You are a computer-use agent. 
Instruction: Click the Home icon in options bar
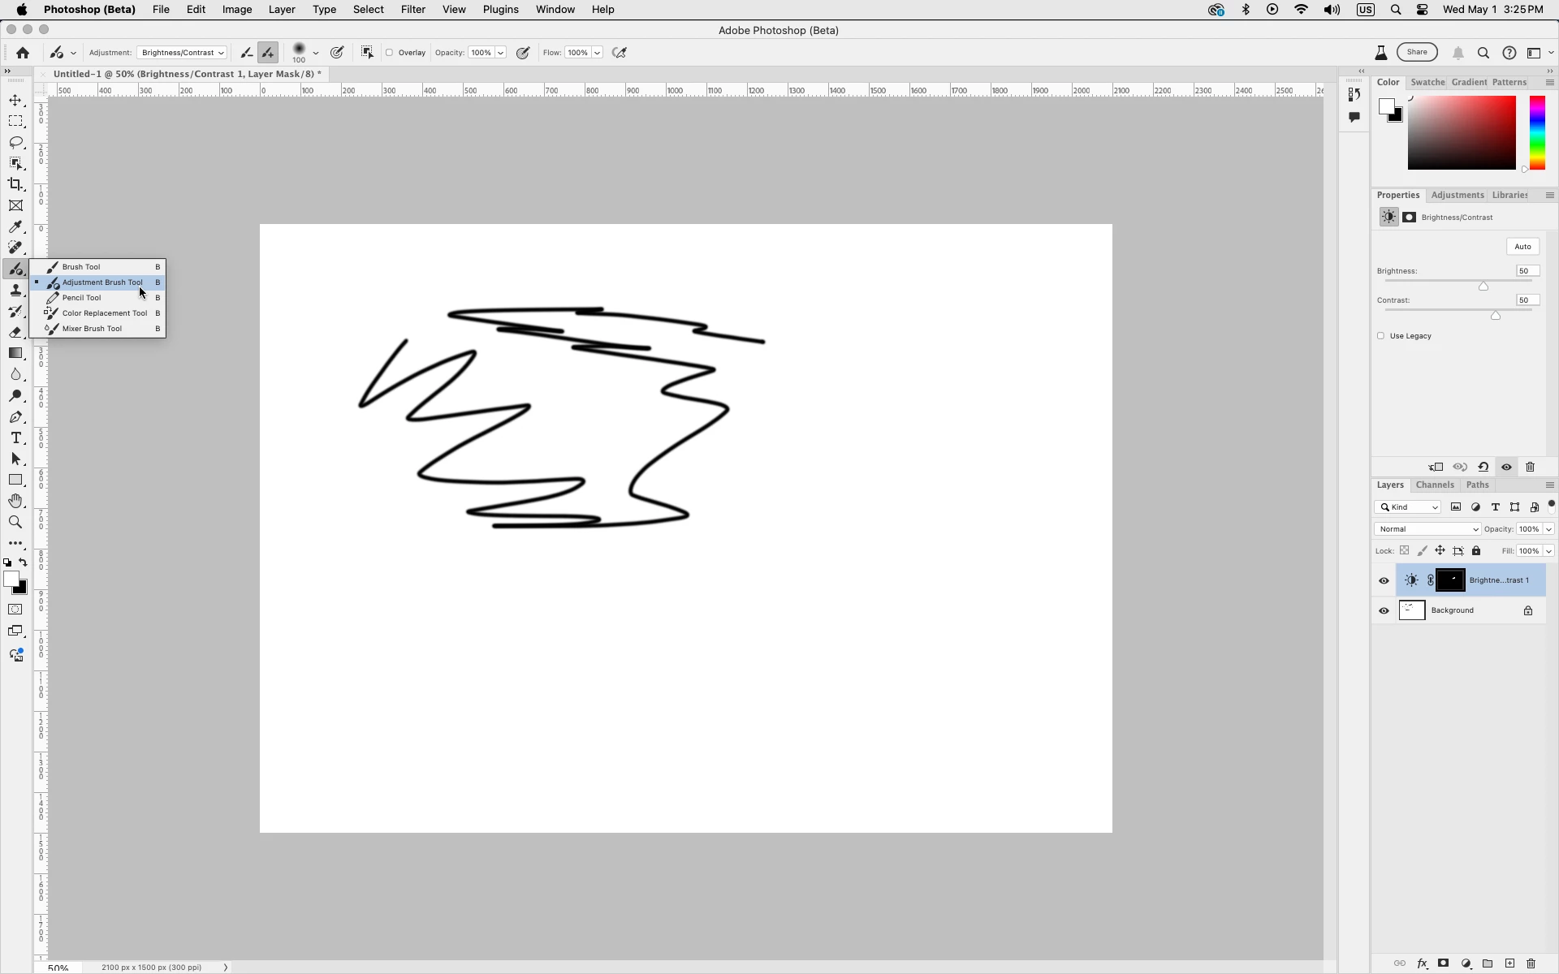point(23,53)
